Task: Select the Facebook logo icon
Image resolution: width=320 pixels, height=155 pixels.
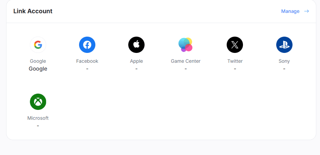Action: [87, 45]
